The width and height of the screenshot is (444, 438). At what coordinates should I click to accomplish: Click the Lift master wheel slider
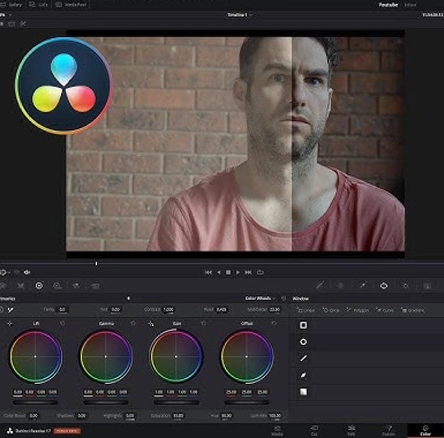click(x=35, y=402)
